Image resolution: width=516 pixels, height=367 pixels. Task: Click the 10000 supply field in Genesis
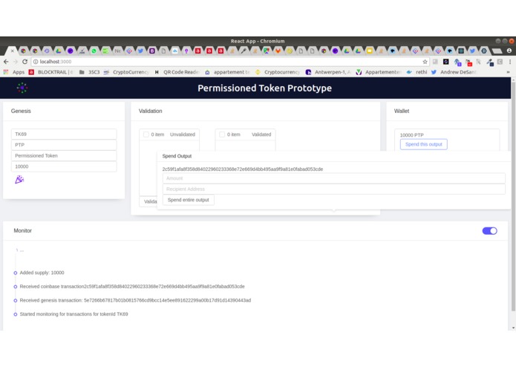(64, 166)
